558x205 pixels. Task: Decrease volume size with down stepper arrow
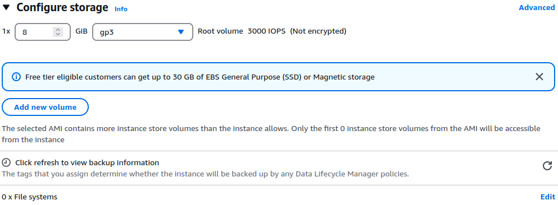58,34
